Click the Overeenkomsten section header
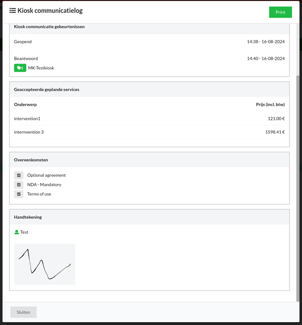This screenshot has height=325, width=302. (31, 160)
